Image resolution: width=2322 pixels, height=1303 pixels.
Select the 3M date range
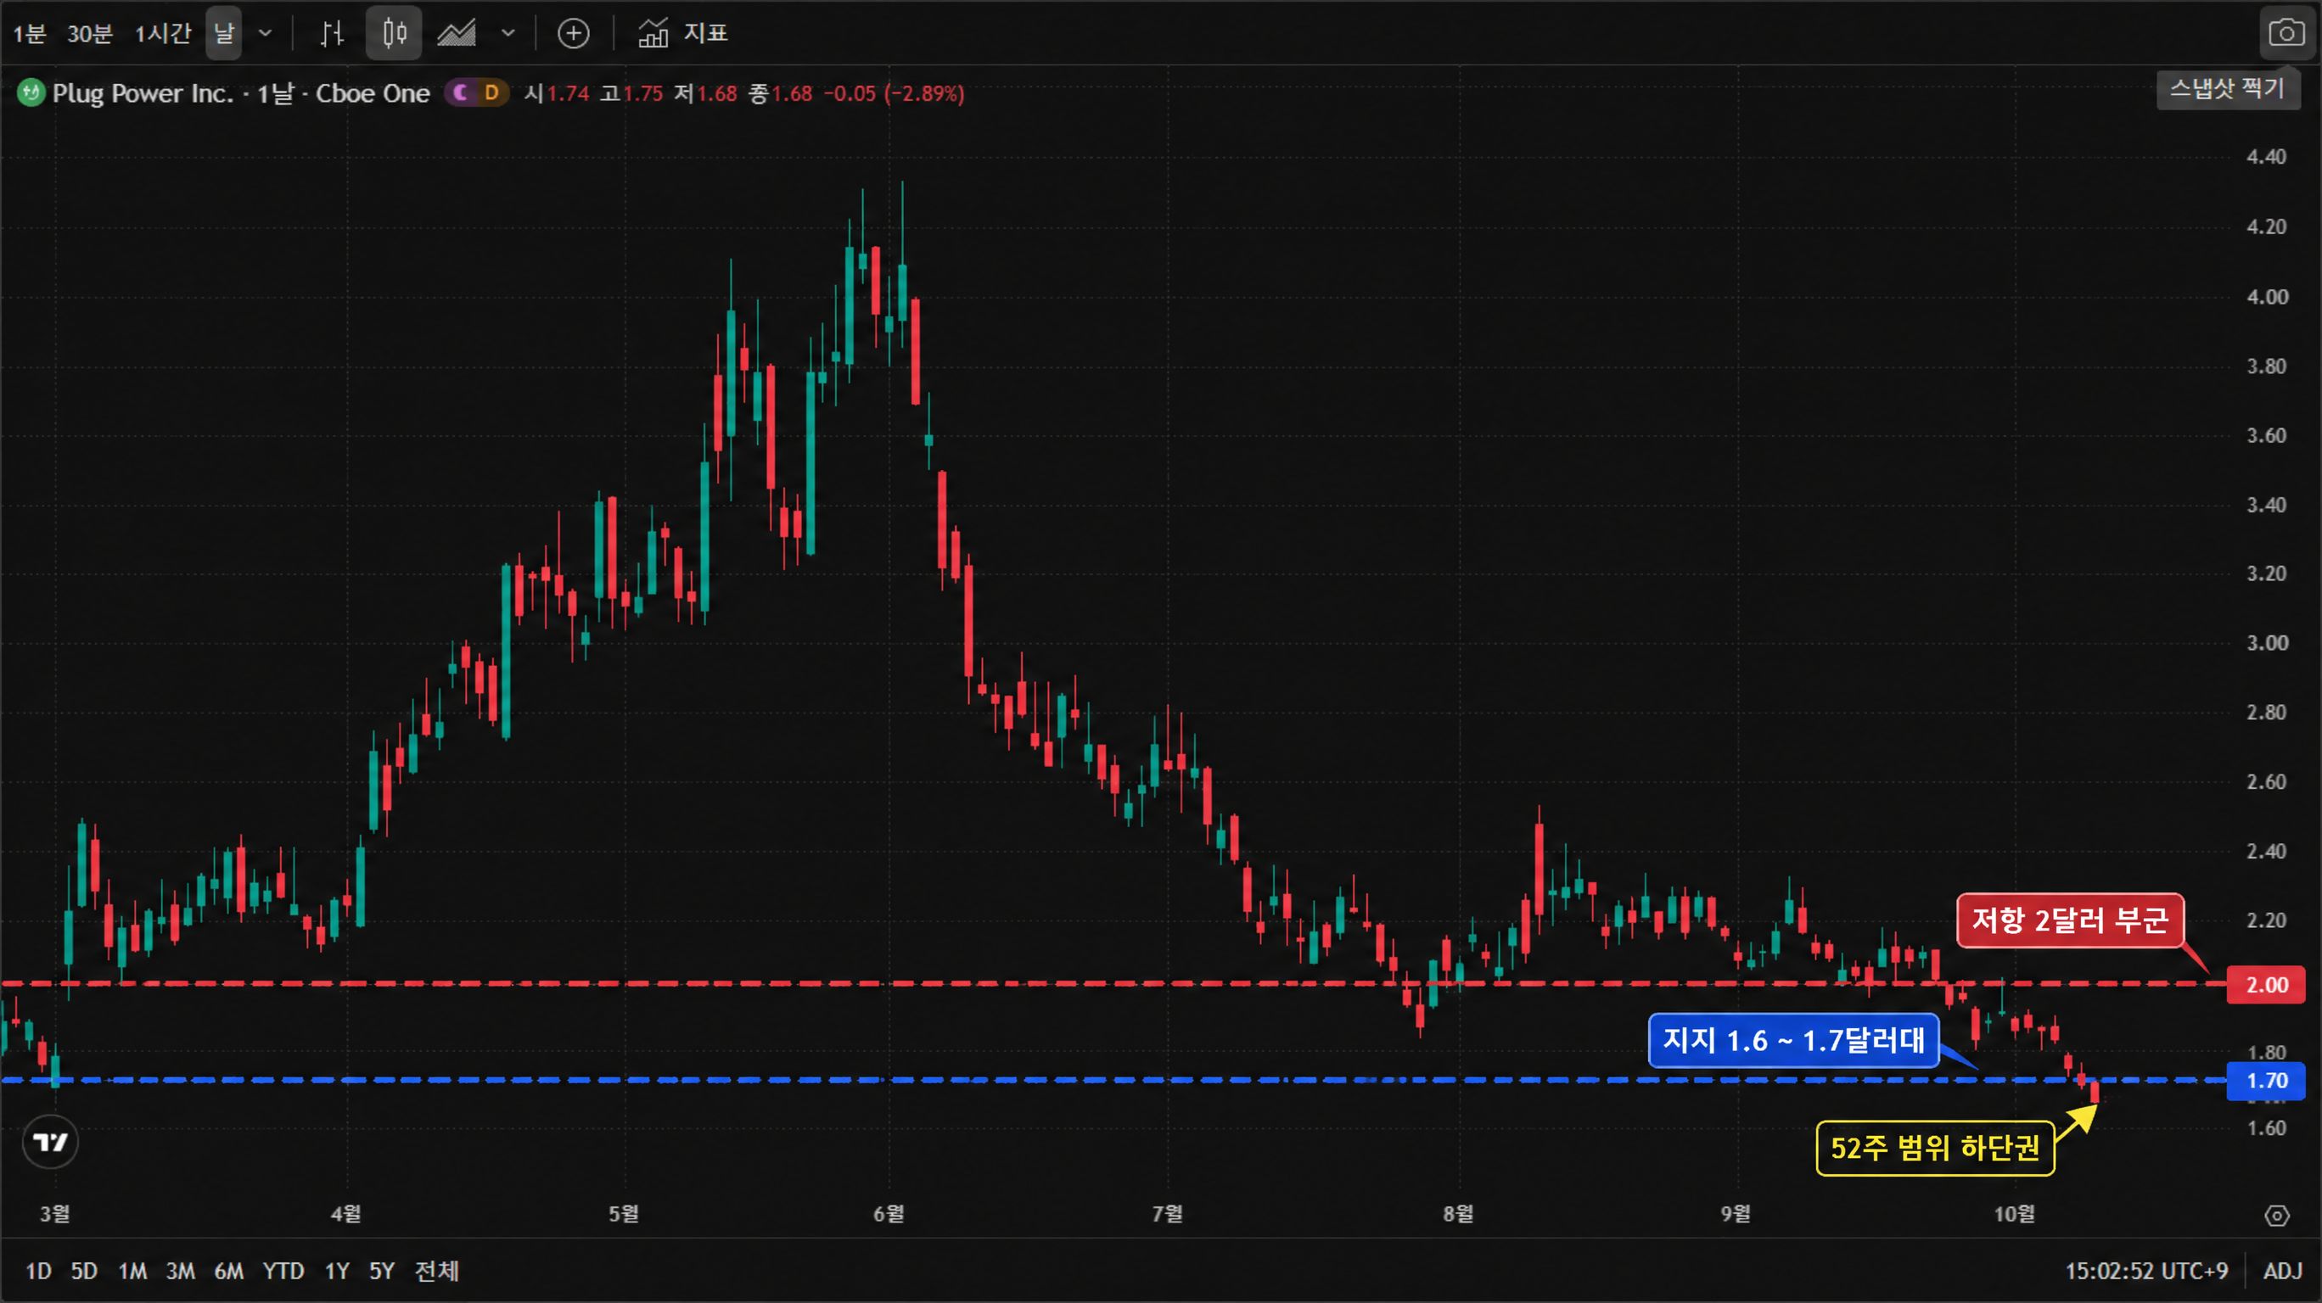(x=180, y=1272)
